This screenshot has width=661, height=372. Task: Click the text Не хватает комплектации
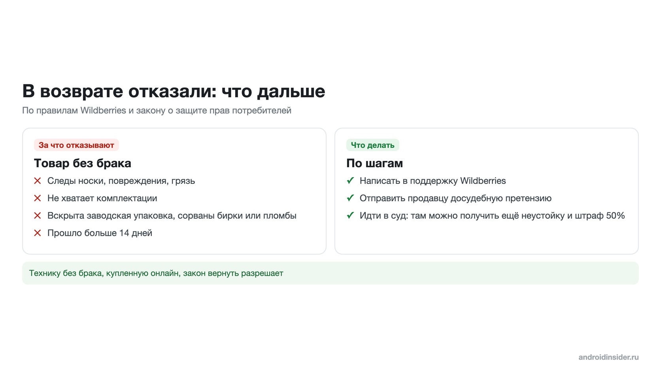click(102, 198)
